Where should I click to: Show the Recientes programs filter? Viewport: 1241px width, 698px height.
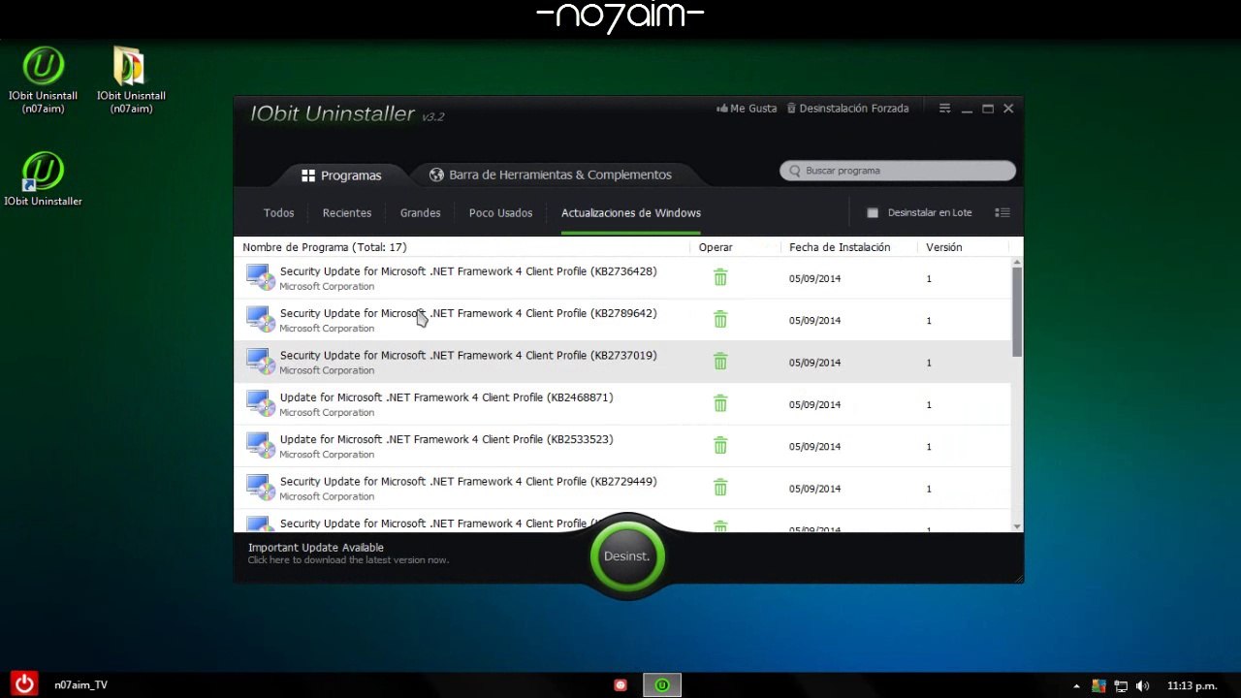(x=347, y=213)
